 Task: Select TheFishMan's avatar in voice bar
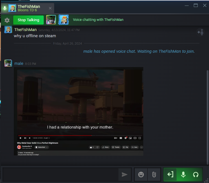point(63,20)
